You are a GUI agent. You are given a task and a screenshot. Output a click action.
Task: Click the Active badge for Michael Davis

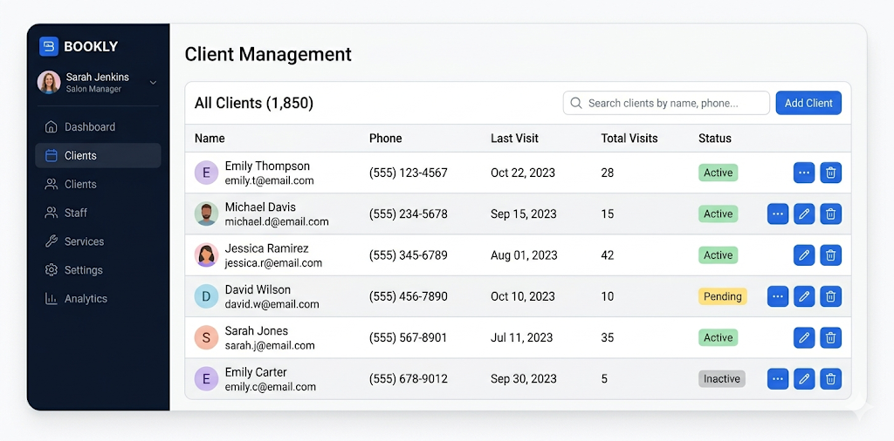[718, 214]
